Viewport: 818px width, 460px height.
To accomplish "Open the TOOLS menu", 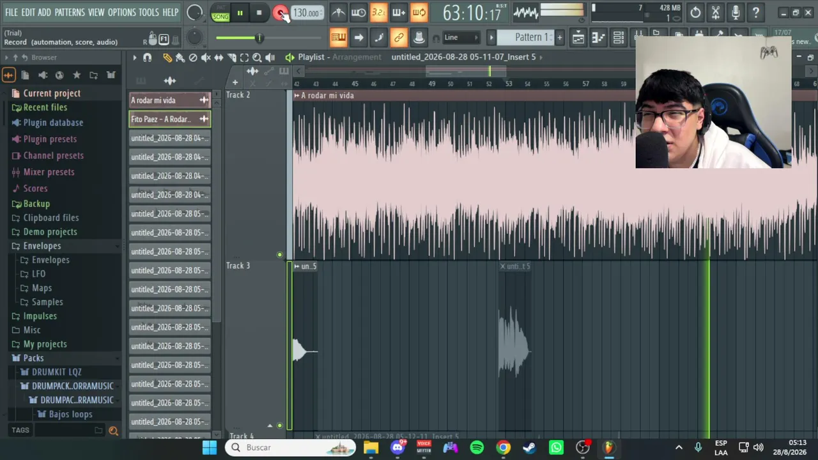I will coord(148,12).
